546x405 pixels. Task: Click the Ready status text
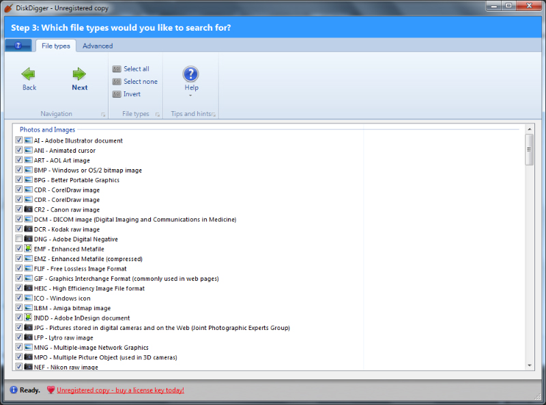[x=29, y=390]
